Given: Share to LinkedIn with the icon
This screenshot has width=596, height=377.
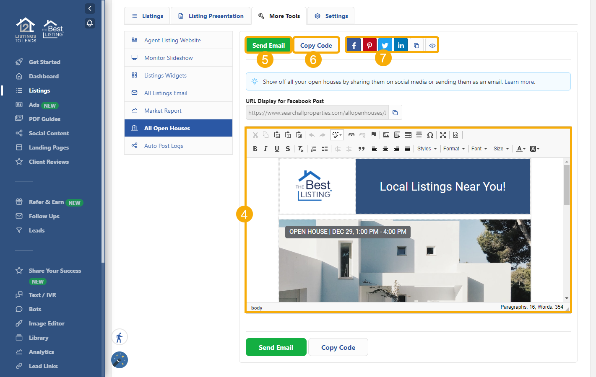Looking at the screenshot, I should 401,45.
